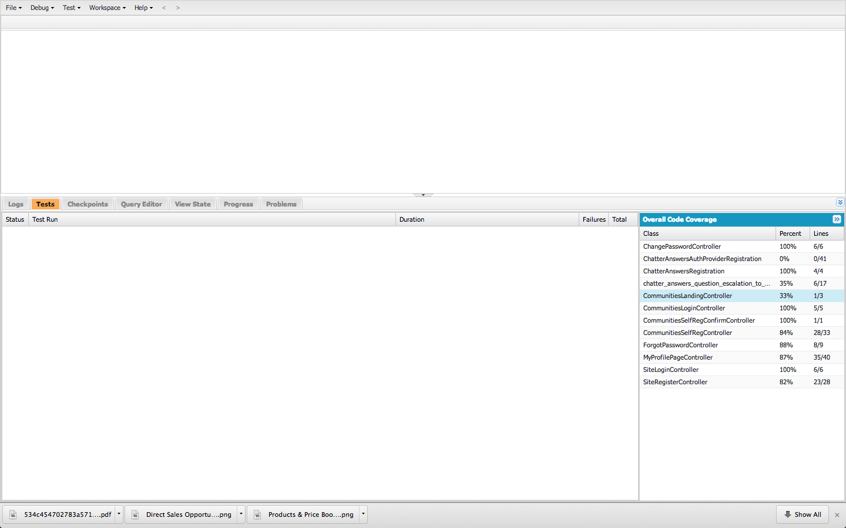Open the downloaded 534c454702783a571 pdf file
This screenshot has height=528, width=846.
click(59, 515)
